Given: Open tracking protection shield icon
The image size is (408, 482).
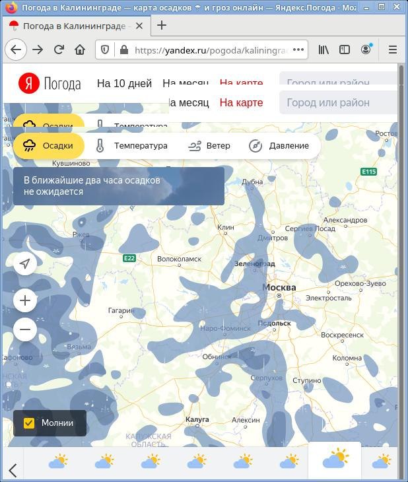Looking at the screenshot, I should pyautogui.click(x=105, y=50).
